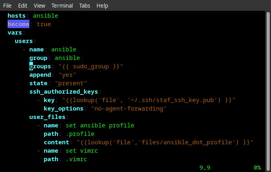Screen dimensions: 271x172
Task: Click the "{{ sudo_group }}" value
Action: tap(91, 66)
